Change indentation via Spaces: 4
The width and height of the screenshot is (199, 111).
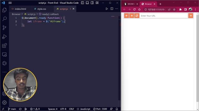pyautogui.click(x=53, y=109)
